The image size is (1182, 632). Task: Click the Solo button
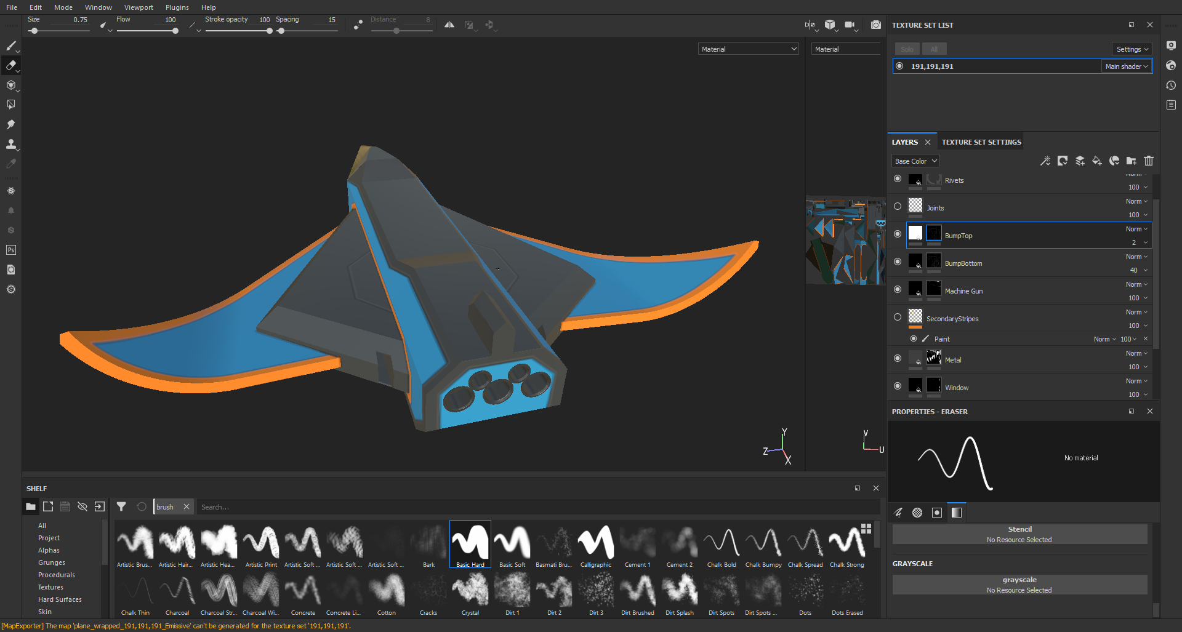coord(907,49)
